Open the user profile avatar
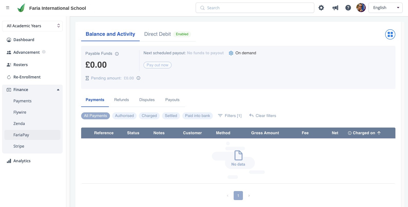The image size is (408, 207). (x=361, y=8)
